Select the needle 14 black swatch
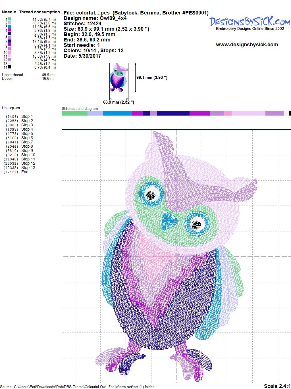291x389 pixels. pyautogui.click(x=9, y=67)
